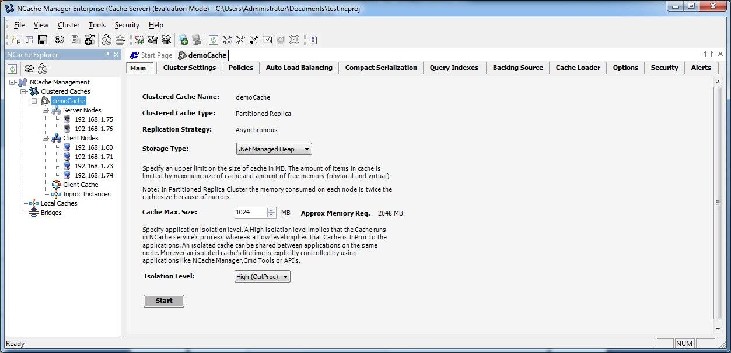Screen dimensions: 731x353
Task: Open the View menu
Action: tap(41, 25)
